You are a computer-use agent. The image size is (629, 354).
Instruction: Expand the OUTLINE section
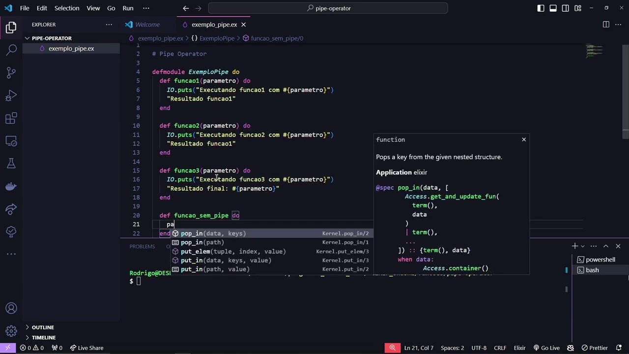click(x=43, y=327)
